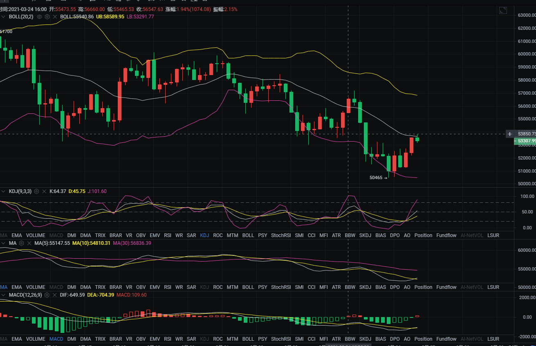
Task: Remove the MACD indicator panel
Action: 55,295
